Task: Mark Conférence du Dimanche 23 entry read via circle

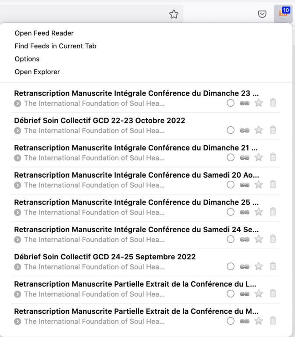Action: 231,103
